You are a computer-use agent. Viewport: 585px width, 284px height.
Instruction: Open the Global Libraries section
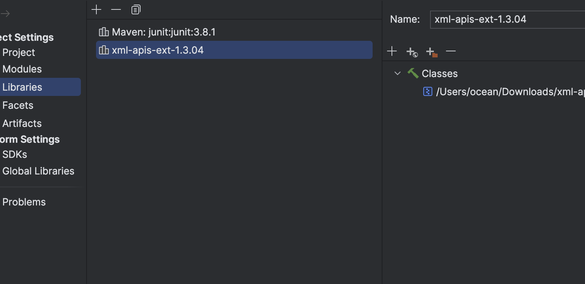(38, 171)
